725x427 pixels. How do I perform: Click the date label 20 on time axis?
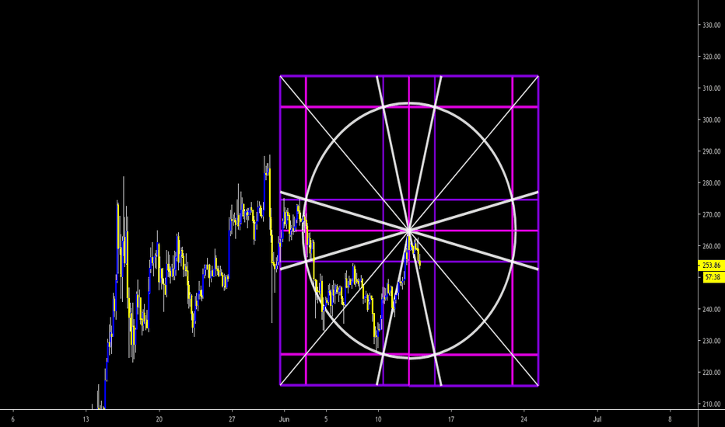click(x=159, y=419)
